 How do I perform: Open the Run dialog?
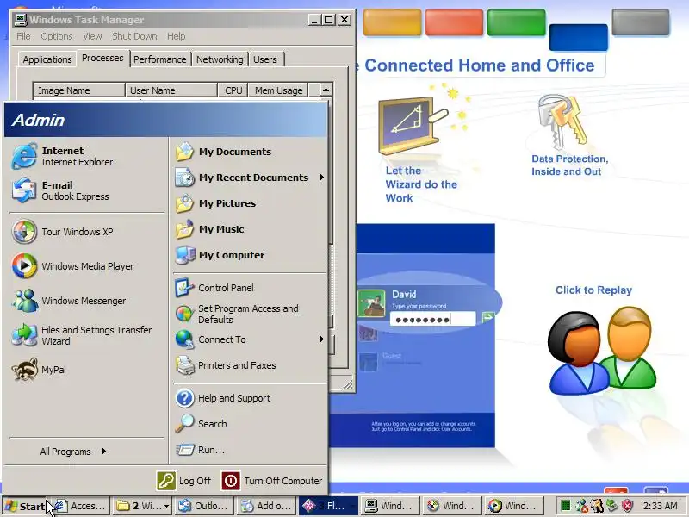[x=250, y=450]
